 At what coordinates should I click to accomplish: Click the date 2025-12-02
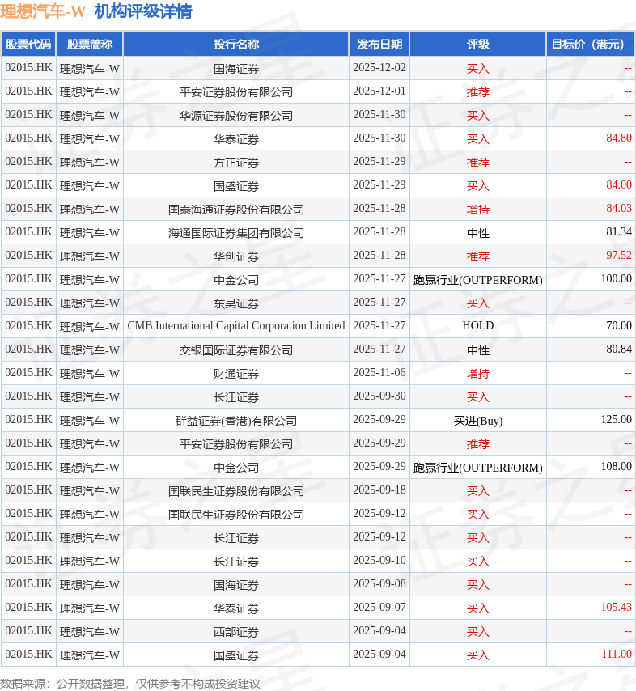[379, 67]
